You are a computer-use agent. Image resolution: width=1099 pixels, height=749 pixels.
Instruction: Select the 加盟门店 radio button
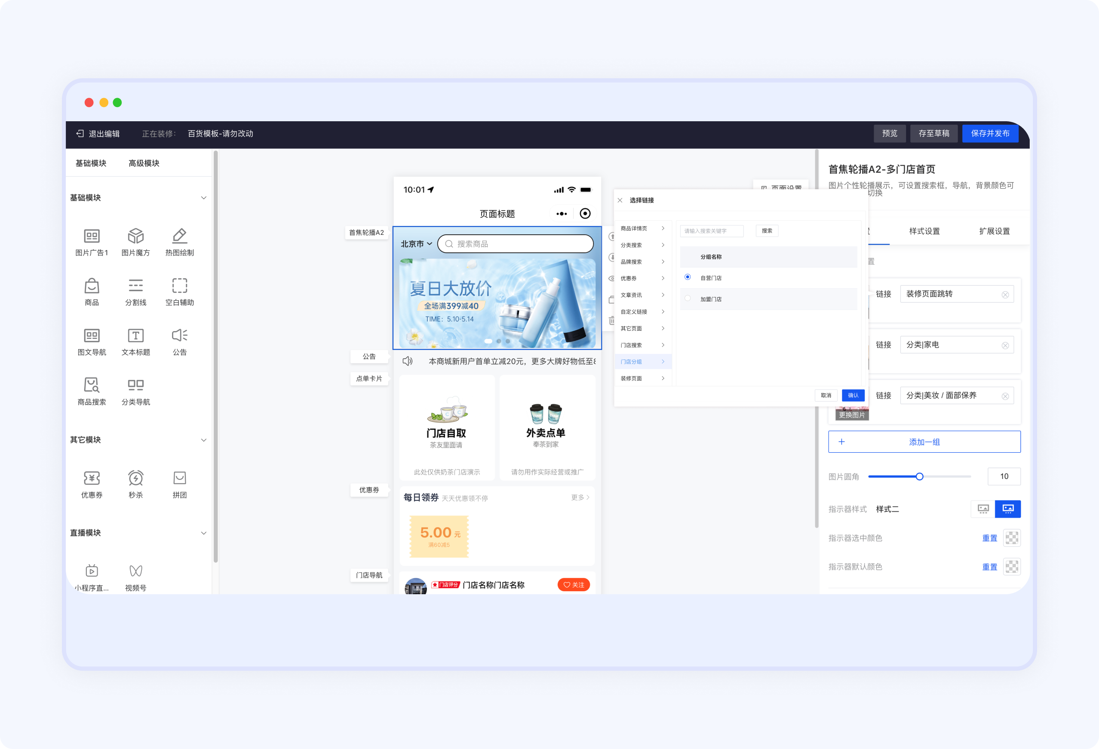(x=688, y=298)
